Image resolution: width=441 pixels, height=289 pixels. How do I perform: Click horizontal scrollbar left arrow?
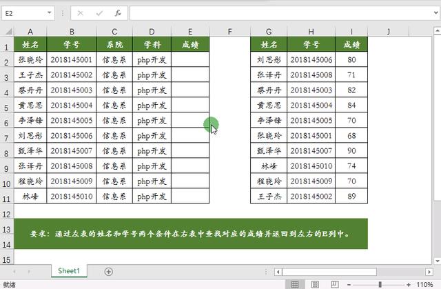278,272
